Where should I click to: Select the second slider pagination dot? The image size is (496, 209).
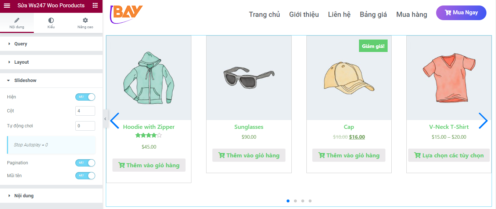(295, 201)
